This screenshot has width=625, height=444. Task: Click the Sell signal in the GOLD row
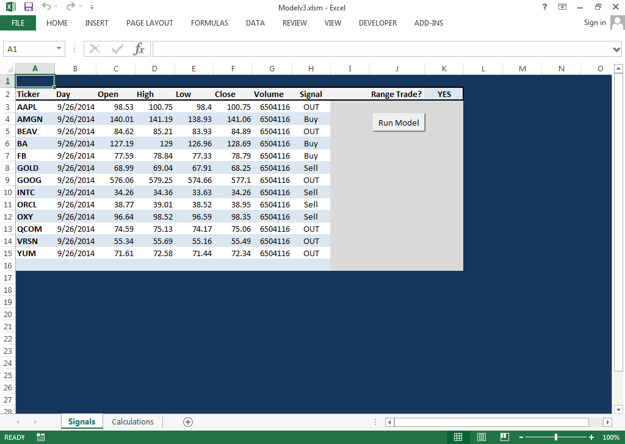(x=311, y=168)
